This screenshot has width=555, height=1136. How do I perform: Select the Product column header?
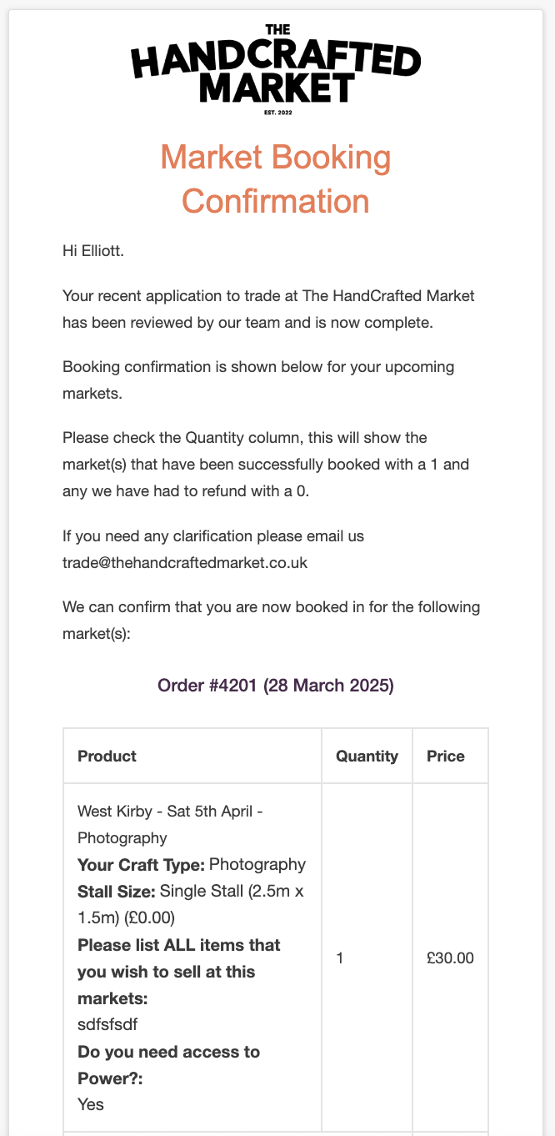point(107,756)
